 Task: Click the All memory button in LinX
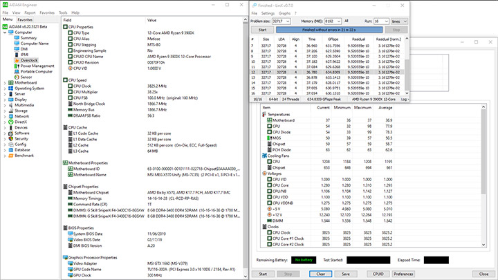pos(347,21)
